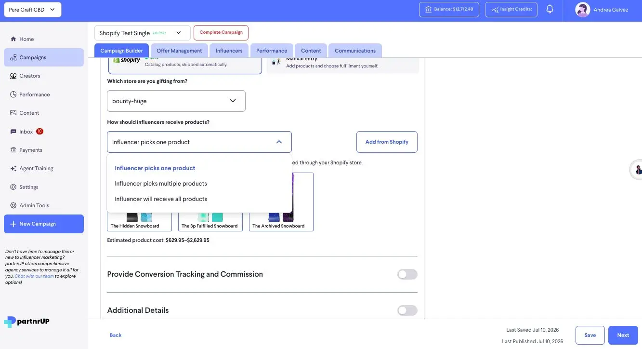Switch to Campaign Builder tab
This screenshot has width=642, height=349.
[121, 51]
